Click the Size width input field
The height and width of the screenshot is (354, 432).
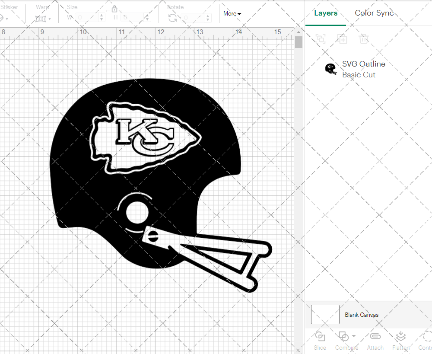[87, 18]
